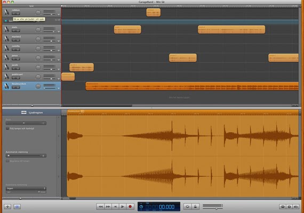
Task: Mute the jonas track
Action: 14,59
